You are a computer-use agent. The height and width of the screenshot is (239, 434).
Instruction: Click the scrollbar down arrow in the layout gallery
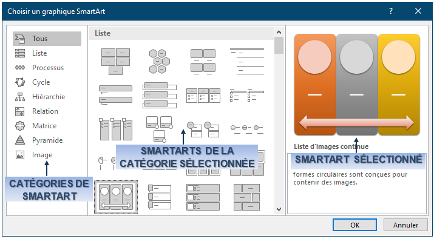pos(279,209)
